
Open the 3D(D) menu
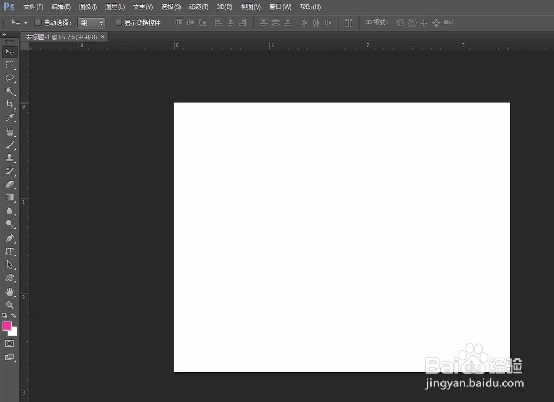click(224, 7)
